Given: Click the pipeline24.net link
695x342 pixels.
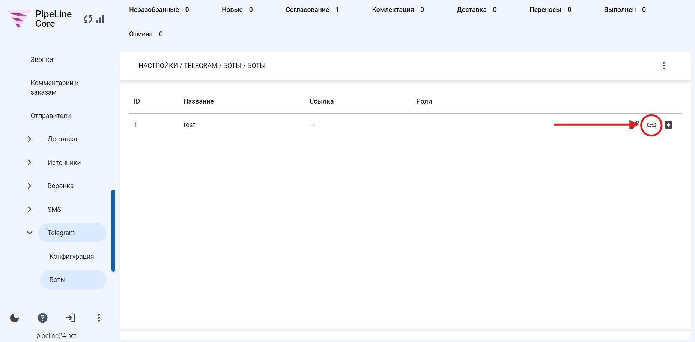Looking at the screenshot, I should (56, 336).
